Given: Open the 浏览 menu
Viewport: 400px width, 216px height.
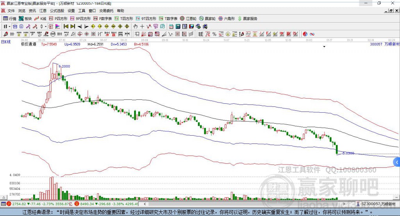Looking at the screenshot, I should point(22,11).
